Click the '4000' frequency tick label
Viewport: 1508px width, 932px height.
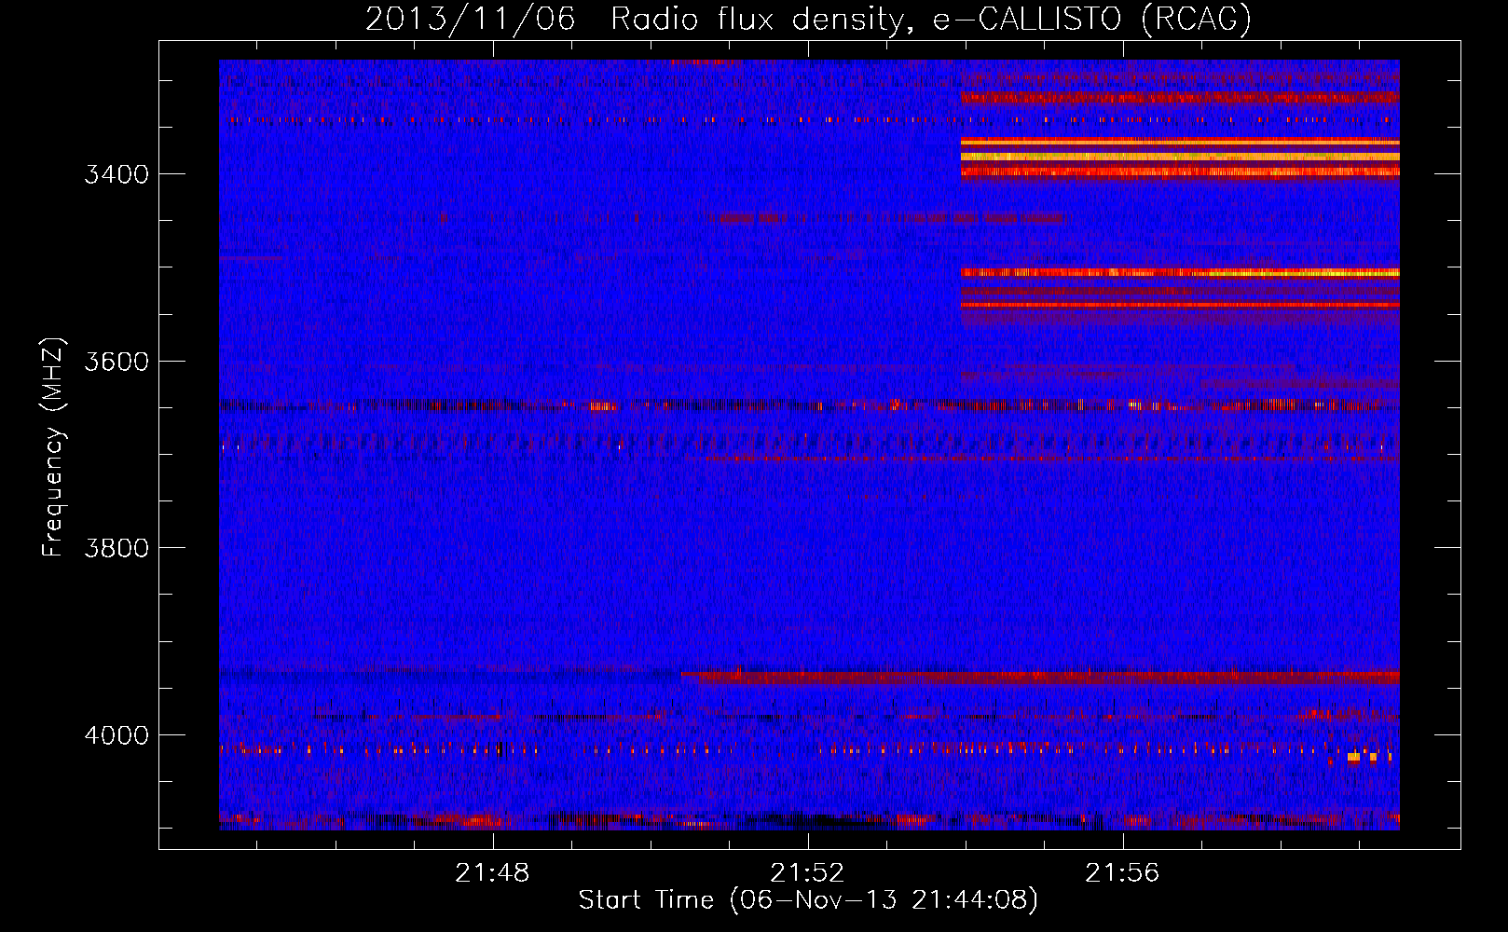[x=117, y=735]
